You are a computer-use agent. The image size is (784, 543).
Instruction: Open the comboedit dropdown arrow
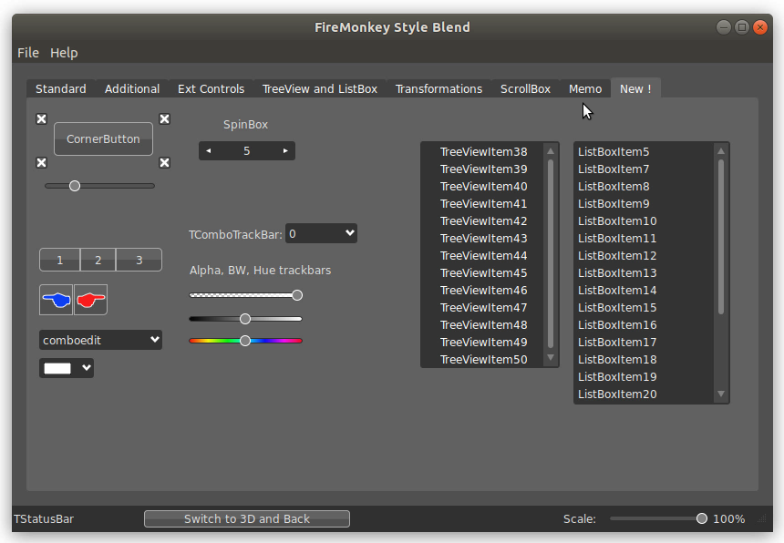point(154,340)
